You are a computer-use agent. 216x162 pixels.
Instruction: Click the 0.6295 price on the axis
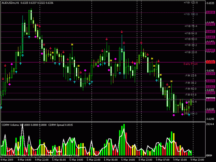pos(210,119)
